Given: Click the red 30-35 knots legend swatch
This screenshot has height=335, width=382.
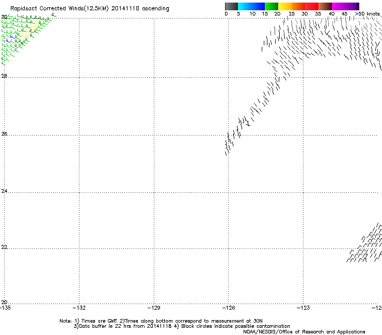Looking at the screenshot, I should (312, 6).
